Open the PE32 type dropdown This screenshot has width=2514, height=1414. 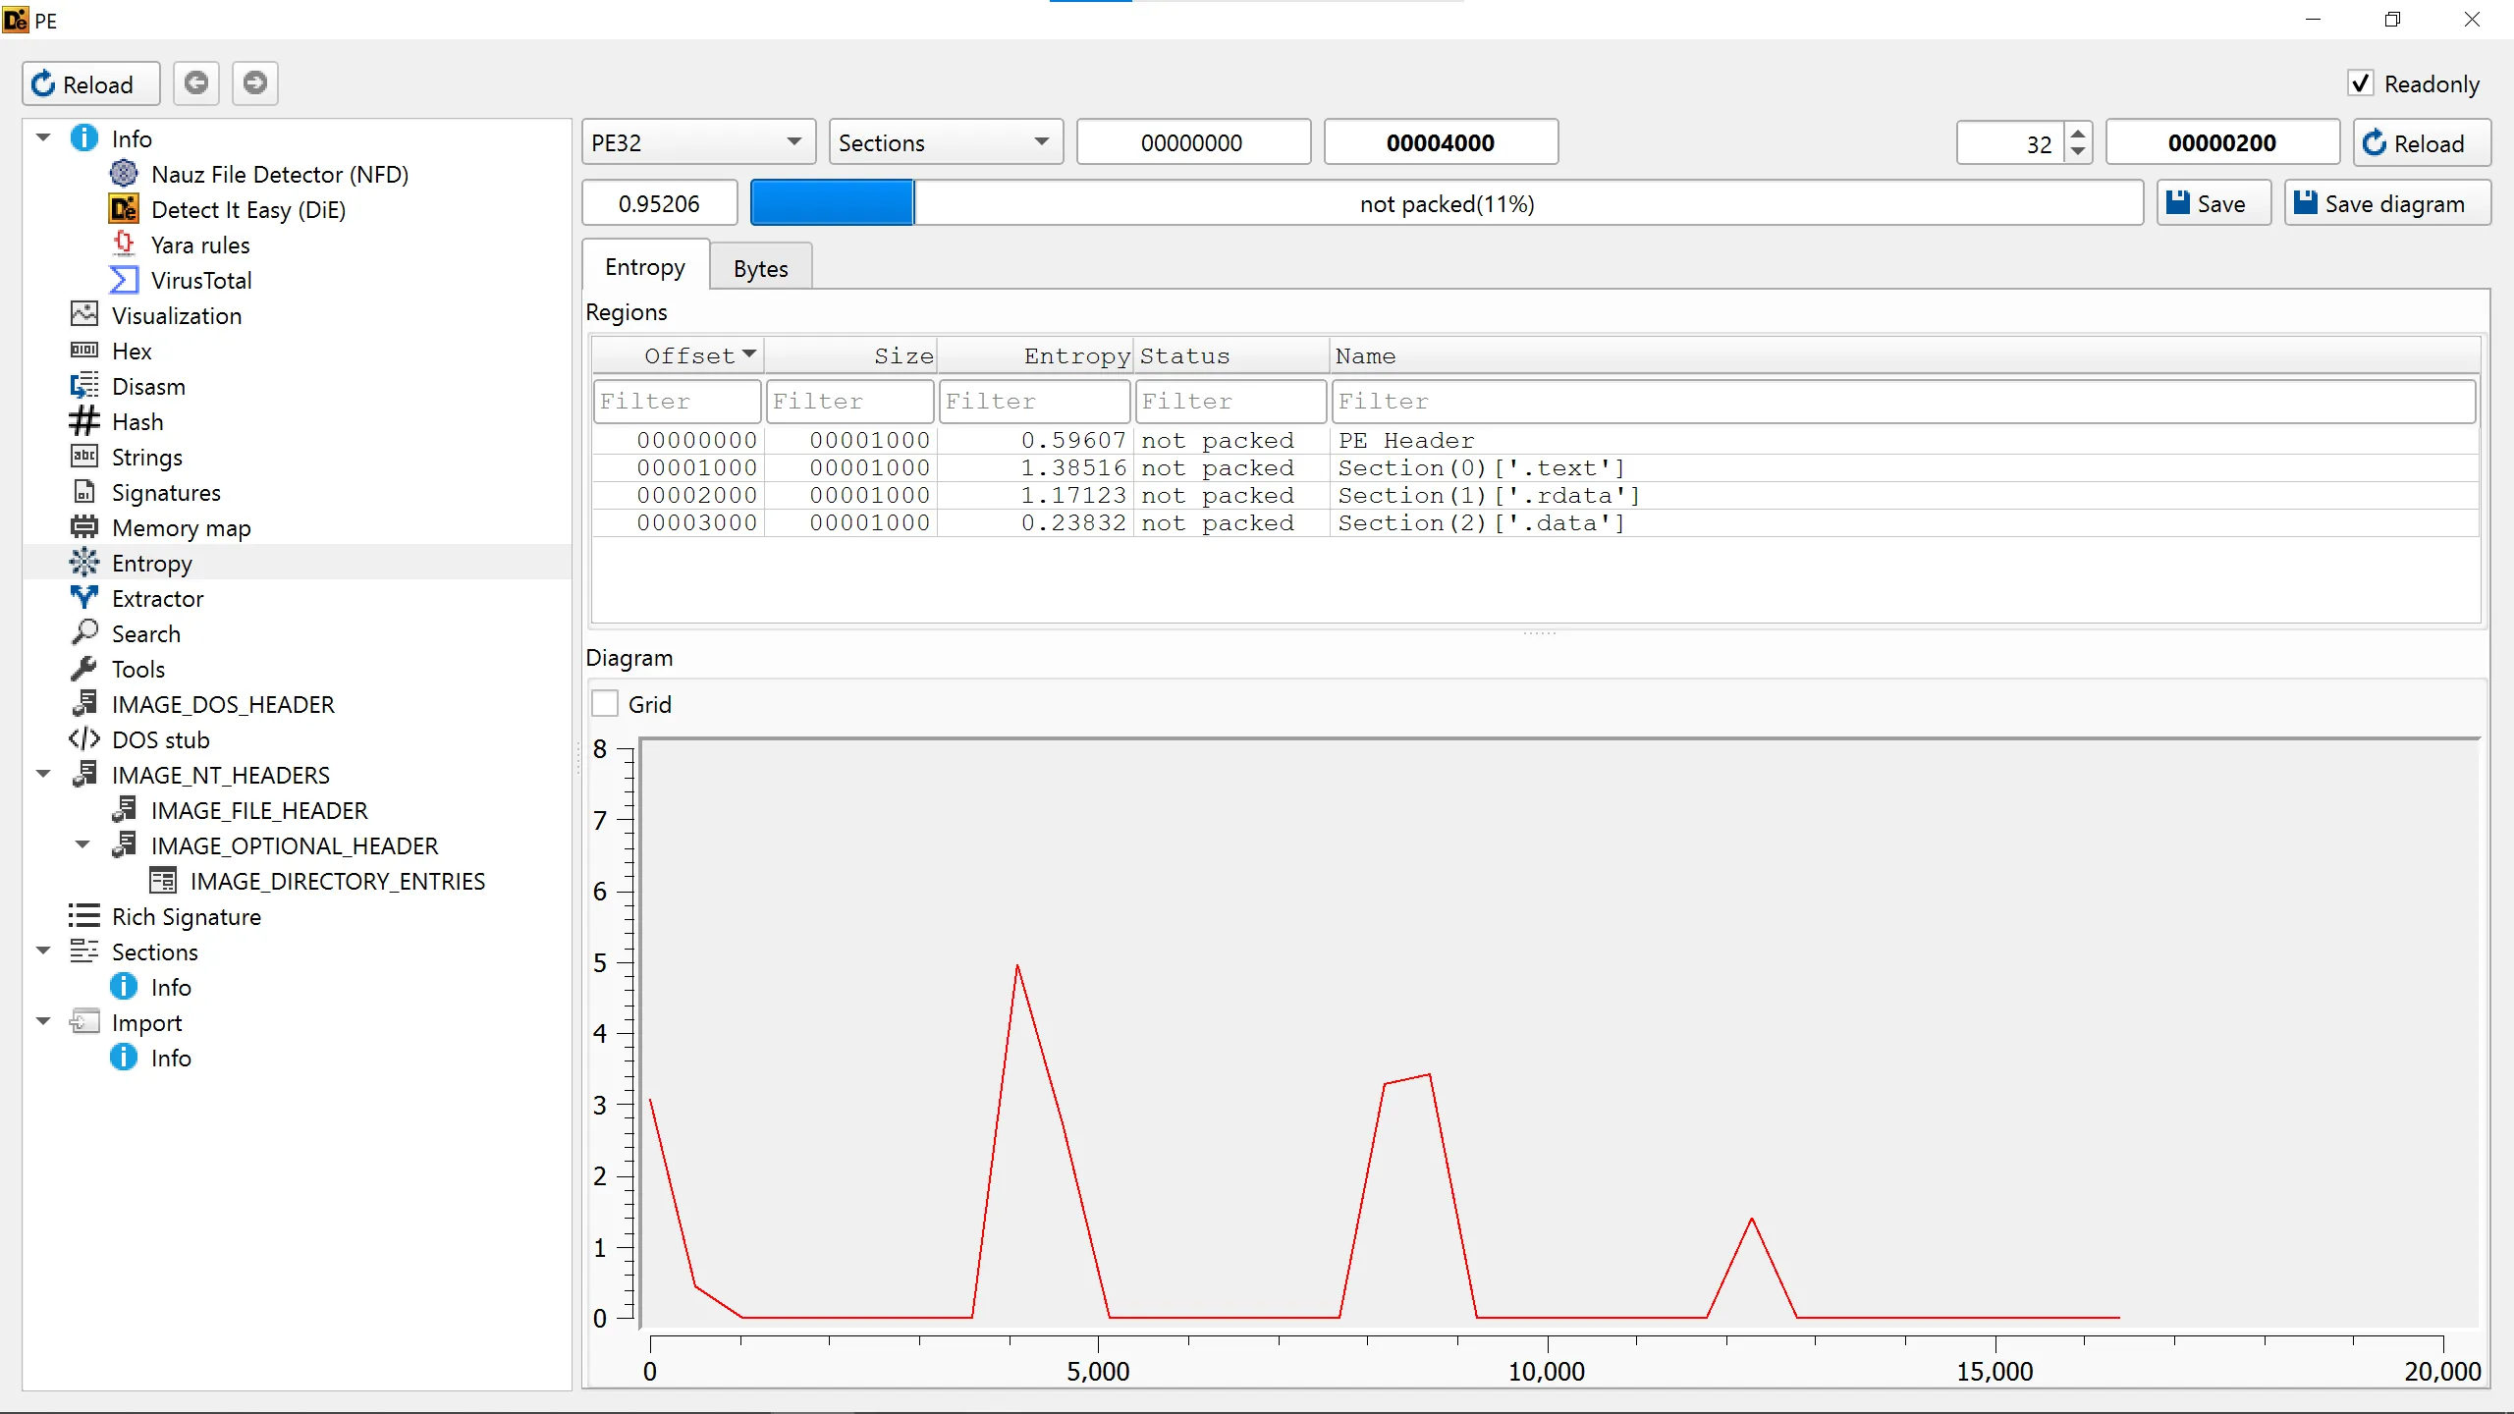point(697,143)
